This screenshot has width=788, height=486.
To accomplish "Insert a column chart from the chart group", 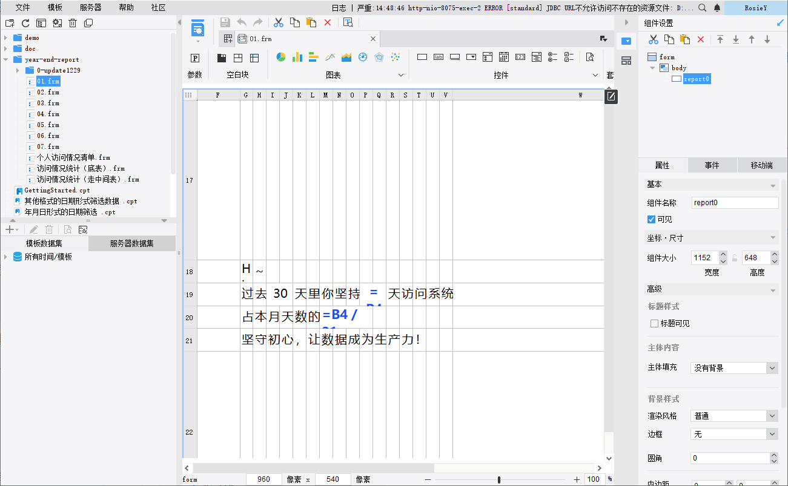I will (x=297, y=57).
